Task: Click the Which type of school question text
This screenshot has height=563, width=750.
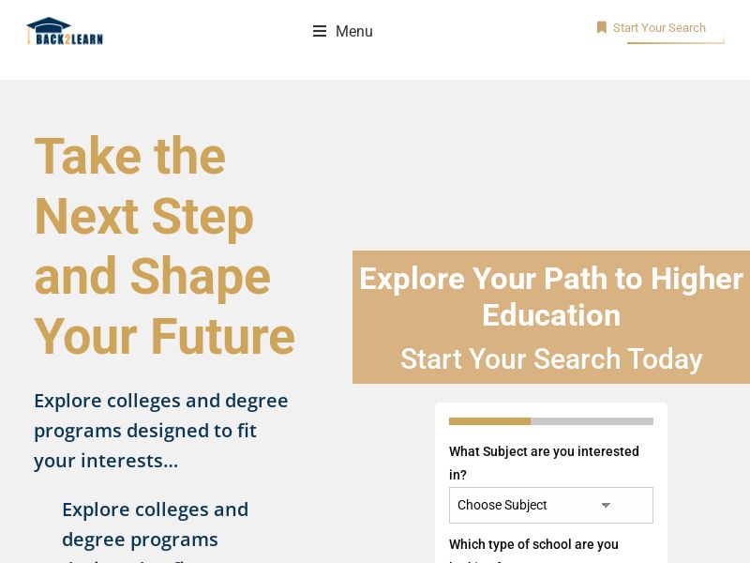Action: pos(533,544)
